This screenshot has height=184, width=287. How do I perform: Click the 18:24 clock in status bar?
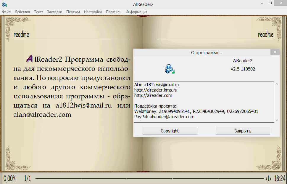click(x=280, y=178)
